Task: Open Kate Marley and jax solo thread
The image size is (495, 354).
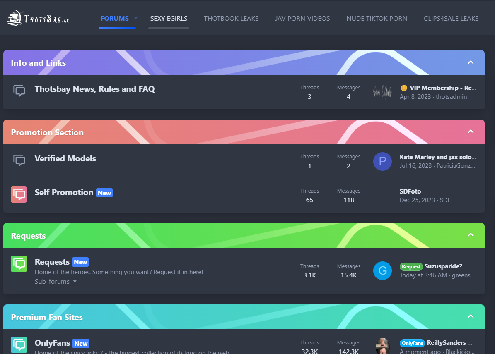Action: [437, 157]
